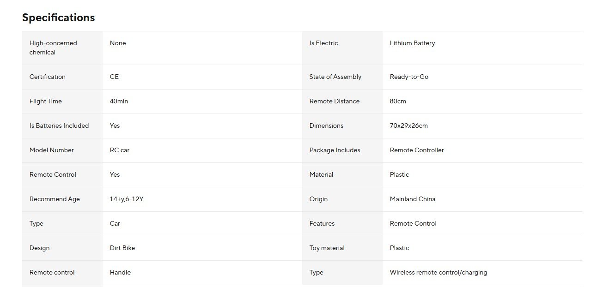Viewport: 591px width, 287px height.
Task: Click the Handle value in the table
Action: (x=120, y=272)
